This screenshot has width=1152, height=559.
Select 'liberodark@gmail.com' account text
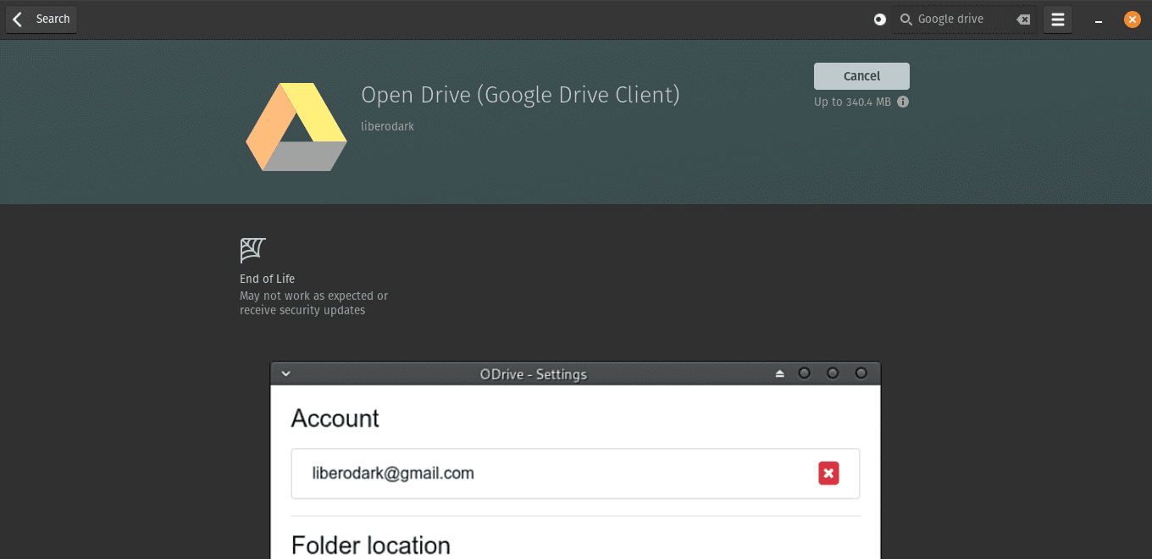393,473
